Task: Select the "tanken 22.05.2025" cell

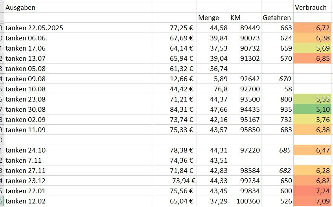Action: [x=34, y=28]
